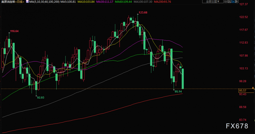Click the exit arrow icon top right
255x134 pixels.
point(237,2)
